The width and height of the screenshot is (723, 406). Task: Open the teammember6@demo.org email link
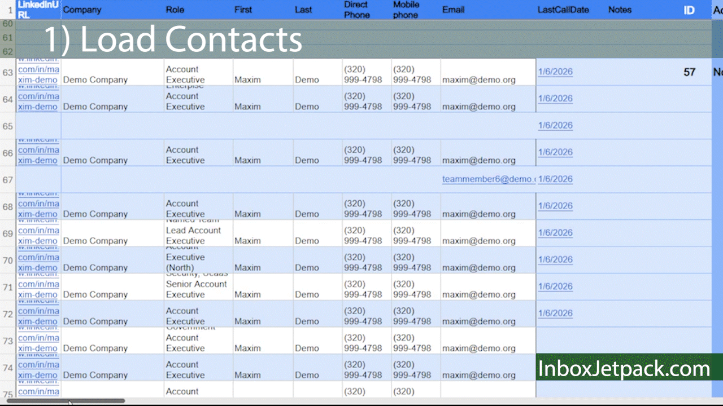[488, 179]
